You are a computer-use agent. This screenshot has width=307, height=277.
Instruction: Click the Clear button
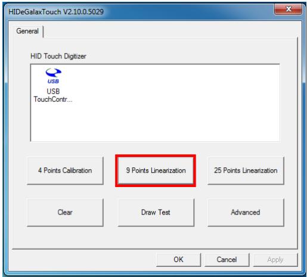click(x=65, y=213)
